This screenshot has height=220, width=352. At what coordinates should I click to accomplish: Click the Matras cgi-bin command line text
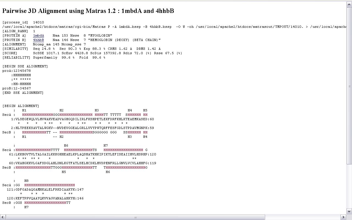click(x=174, y=27)
